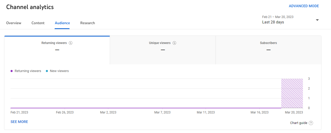This screenshot has height=133, width=331.
Task: Click the Chart guide question mark icon
Action: (x=311, y=123)
